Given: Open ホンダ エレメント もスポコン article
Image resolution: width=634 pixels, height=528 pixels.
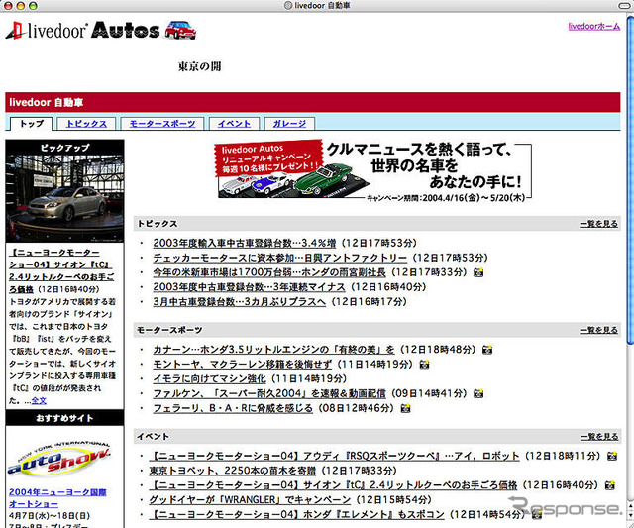Looking at the screenshot, I should 296,515.
